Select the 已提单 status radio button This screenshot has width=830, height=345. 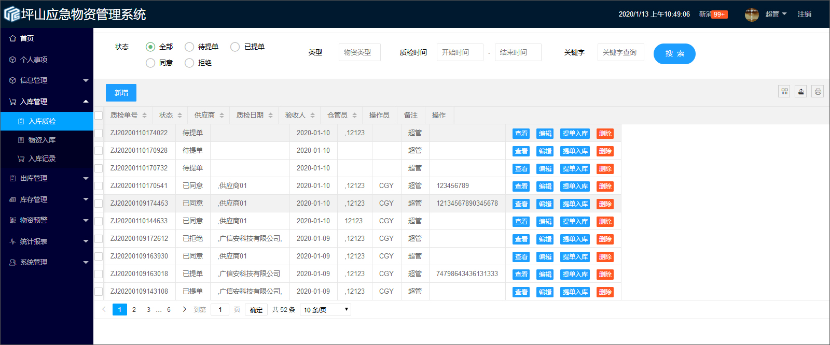[235, 47]
